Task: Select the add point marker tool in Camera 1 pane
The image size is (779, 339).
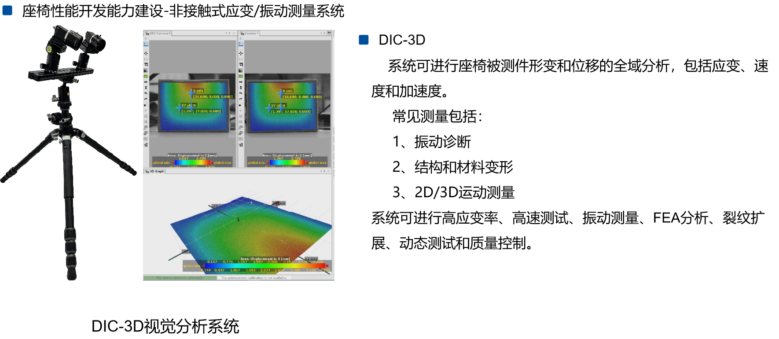Action: click(240, 105)
